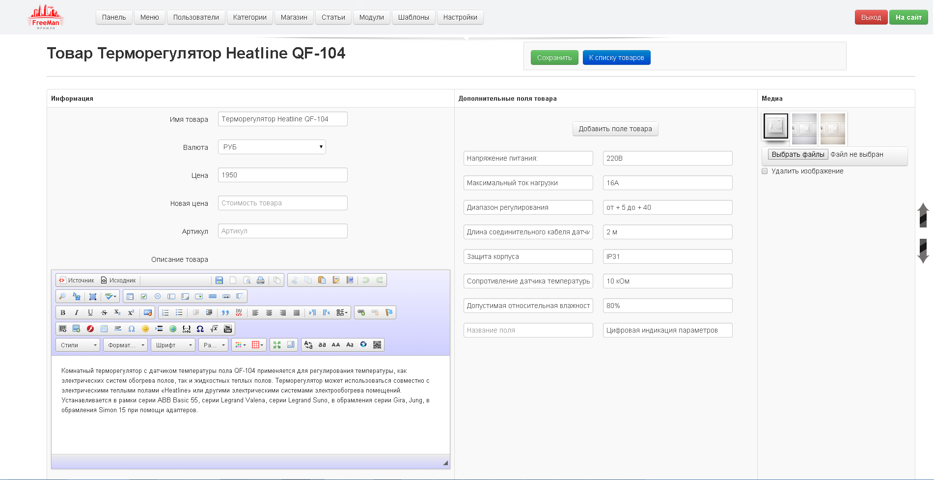934x480 pixels.
Task: Align the text right in the editor
Action: click(283, 312)
